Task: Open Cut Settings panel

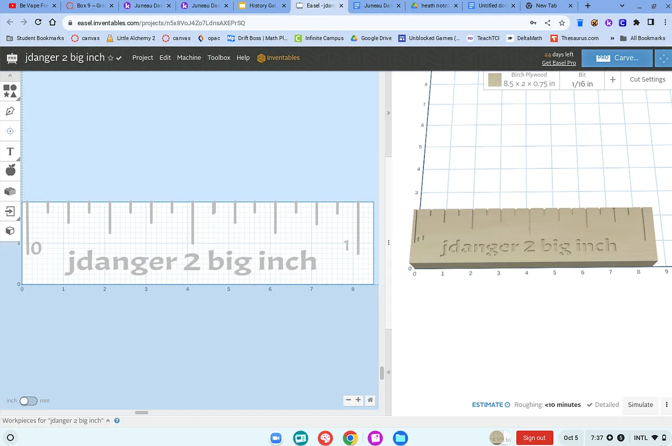Action: coord(647,79)
